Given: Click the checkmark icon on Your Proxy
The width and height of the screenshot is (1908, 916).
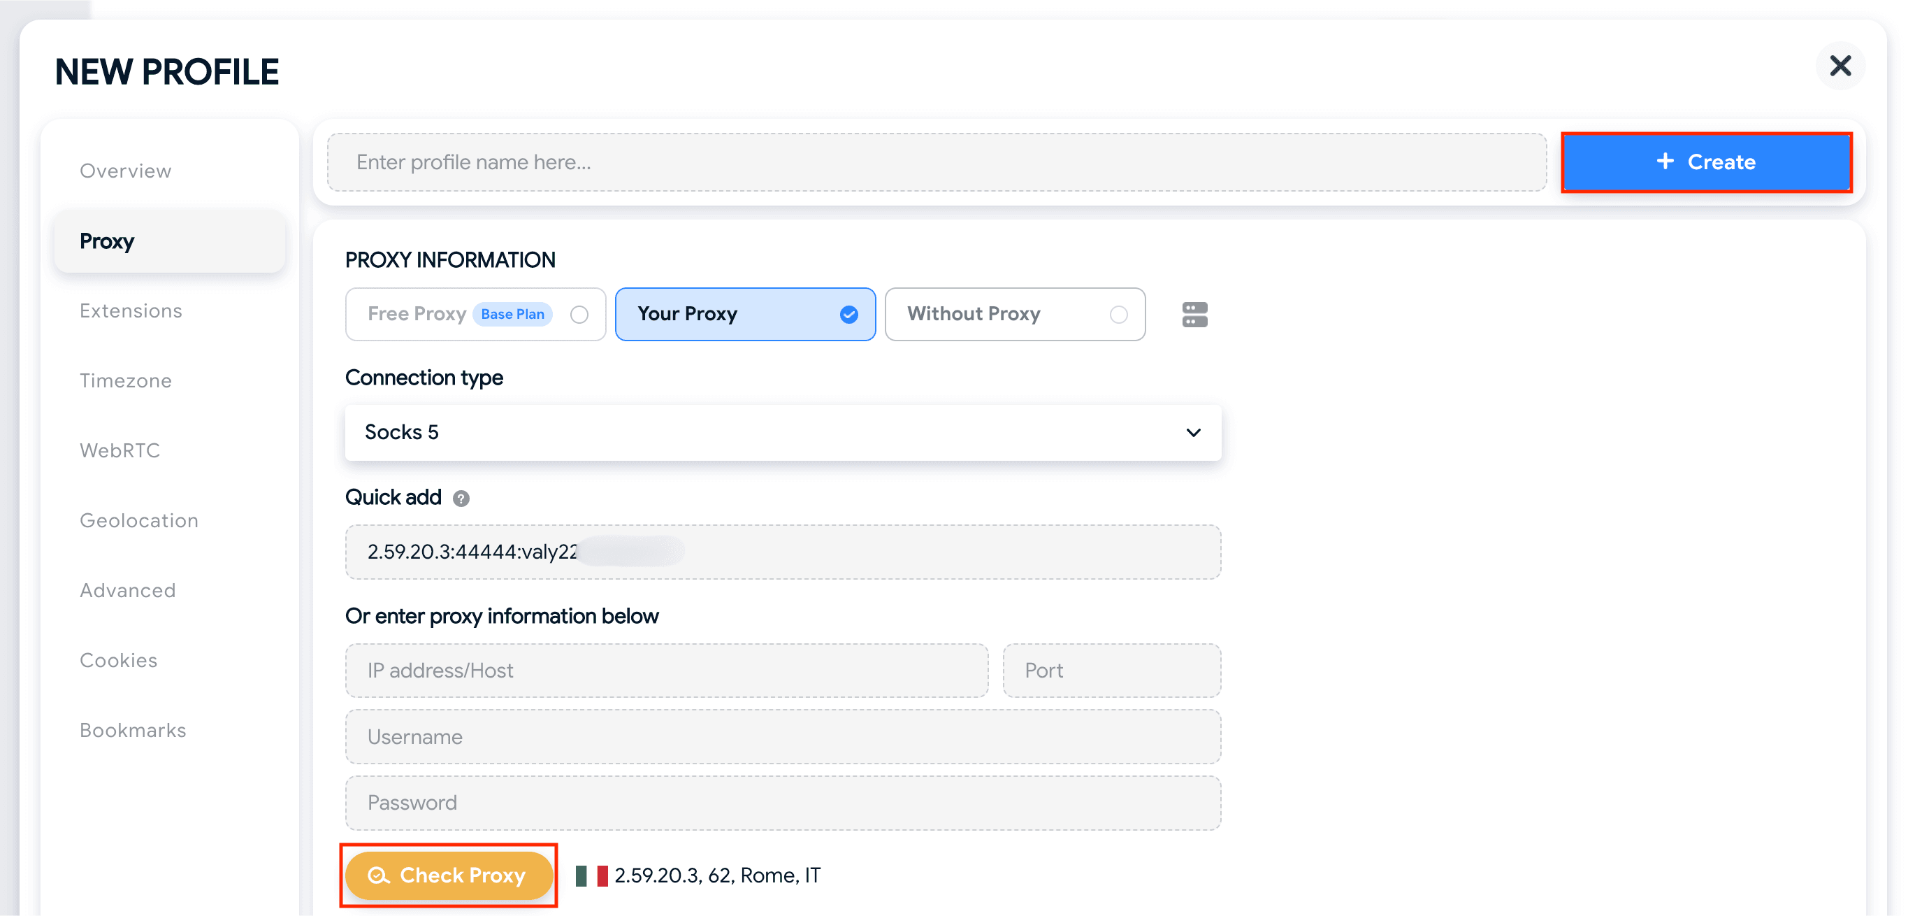Looking at the screenshot, I should click(x=849, y=314).
